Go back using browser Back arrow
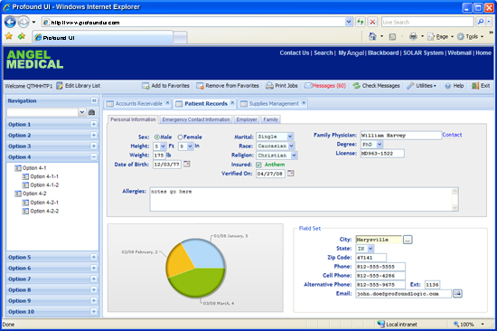 coord(10,22)
